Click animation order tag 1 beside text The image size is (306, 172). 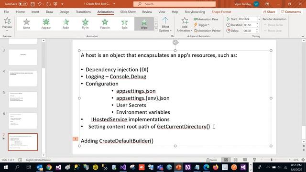coord(76,139)
